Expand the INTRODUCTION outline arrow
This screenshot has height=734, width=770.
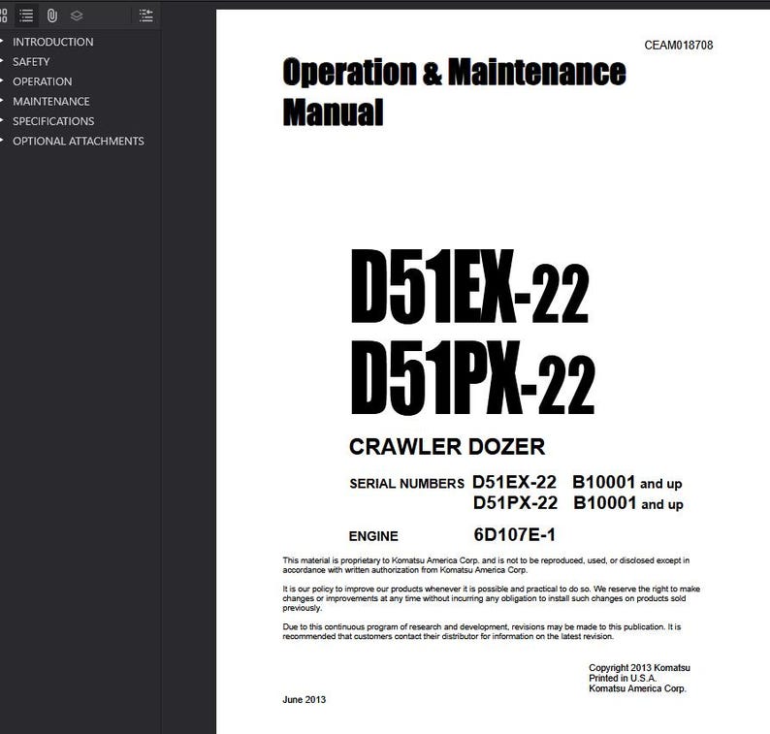coord(2,42)
